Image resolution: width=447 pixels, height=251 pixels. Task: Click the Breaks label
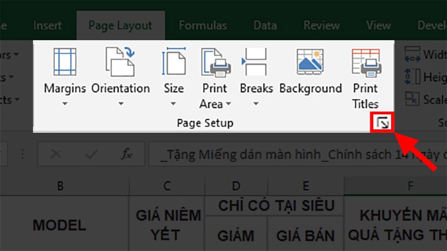pyautogui.click(x=256, y=89)
